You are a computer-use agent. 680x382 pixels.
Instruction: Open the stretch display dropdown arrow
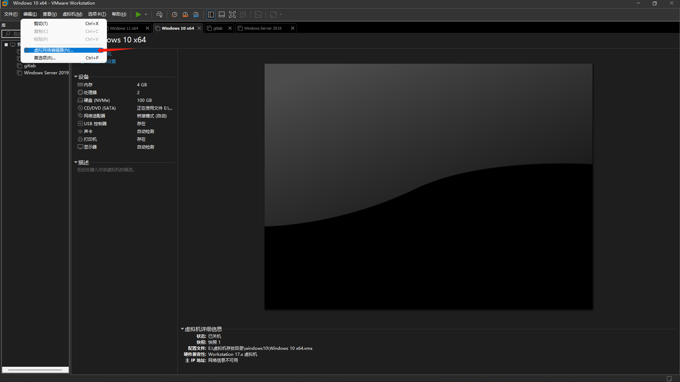281,15
